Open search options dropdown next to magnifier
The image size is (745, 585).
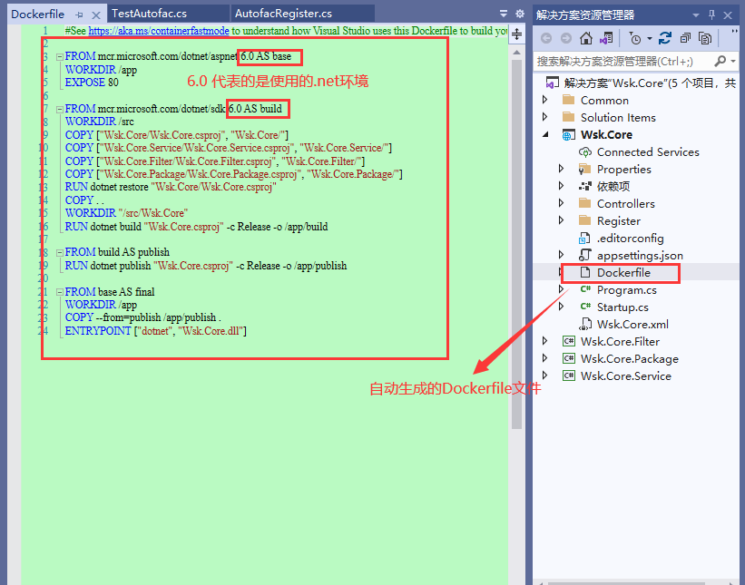[x=733, y=62]
